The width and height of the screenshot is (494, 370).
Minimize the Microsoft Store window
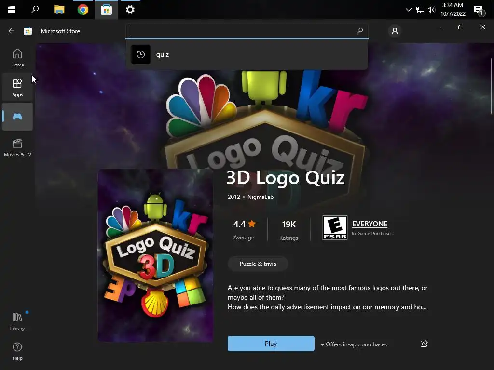click(x=438, y=27)
